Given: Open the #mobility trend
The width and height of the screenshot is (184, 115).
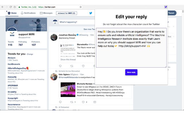Looking at the screenshot, I should [12, 92].
